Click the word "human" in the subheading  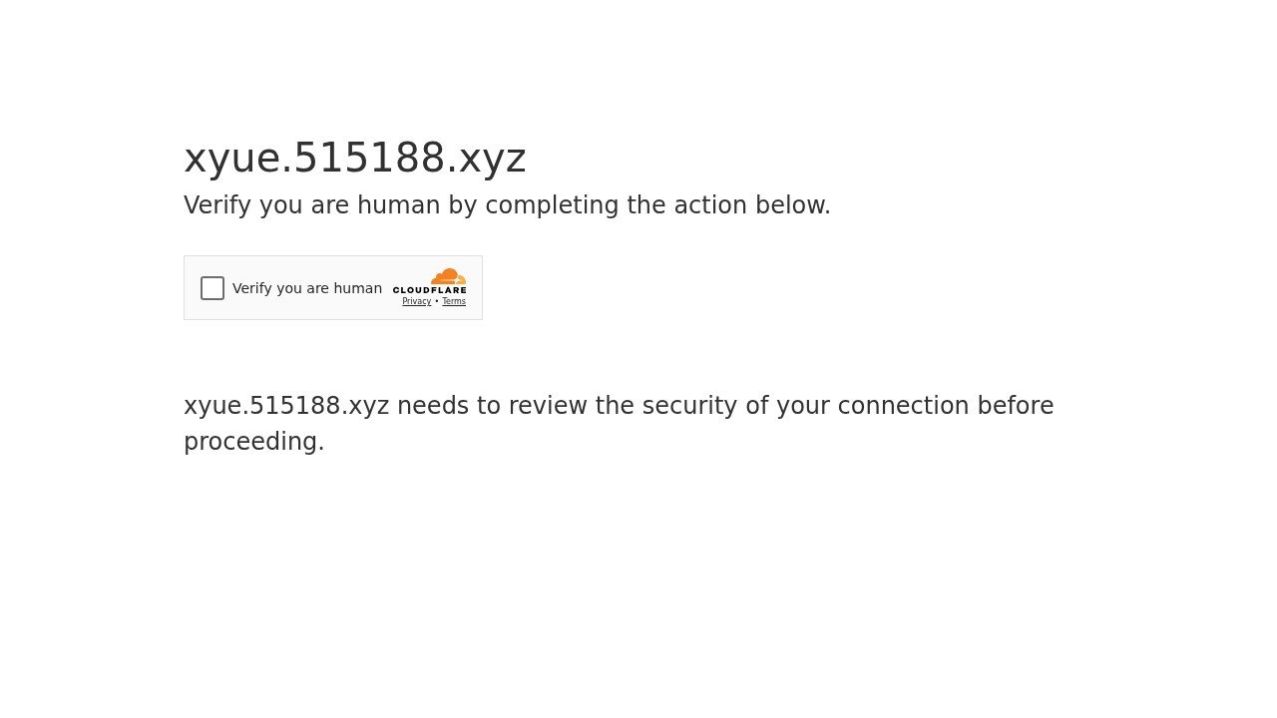(398, 205)
